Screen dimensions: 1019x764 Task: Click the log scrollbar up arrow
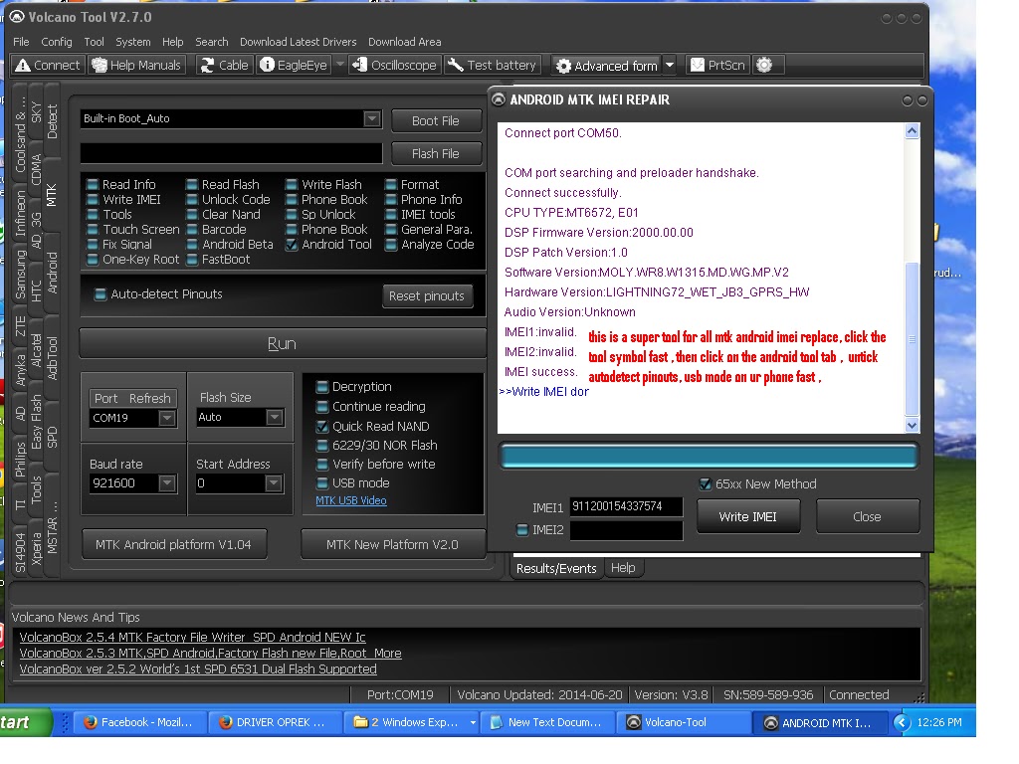click(912, 131)
